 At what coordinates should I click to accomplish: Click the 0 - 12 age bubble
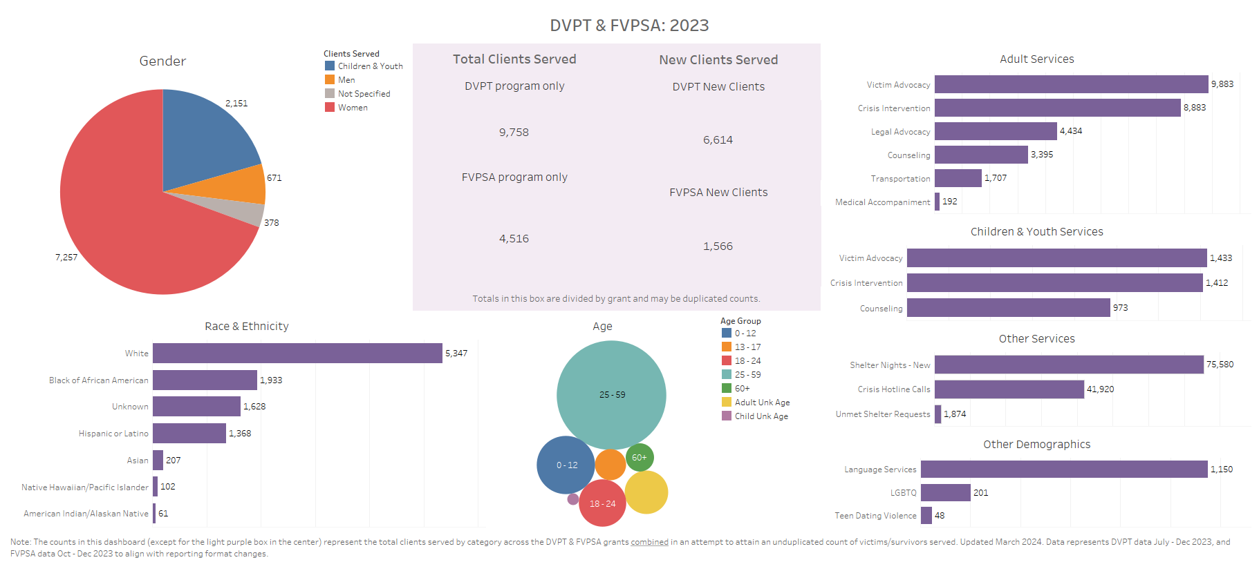click(566, 465)
